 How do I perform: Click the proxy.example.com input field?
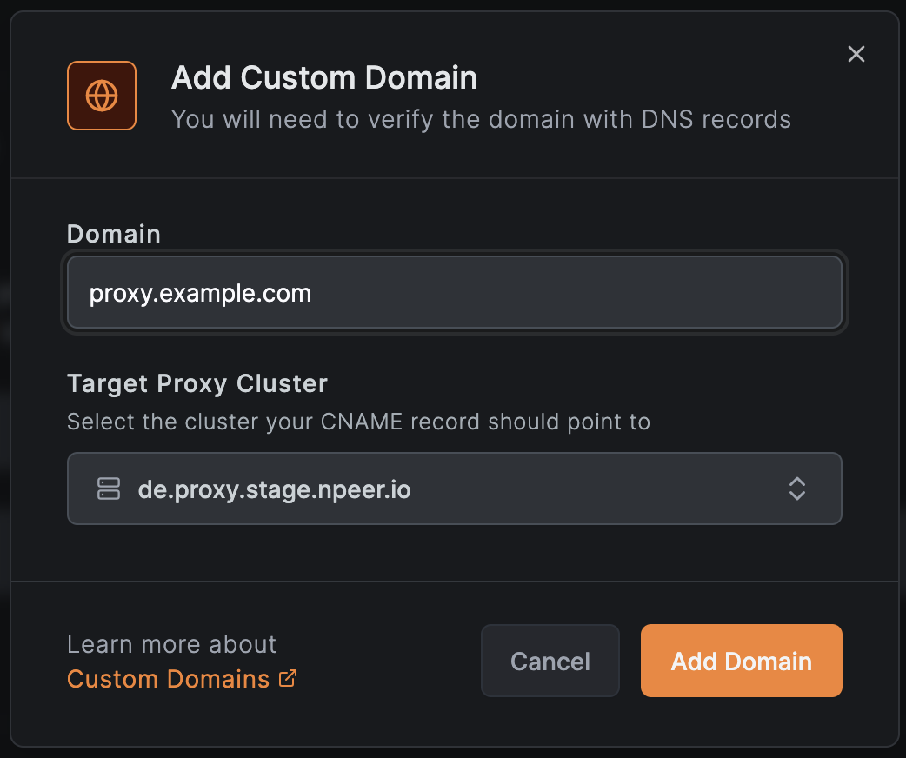pos(454,292)
